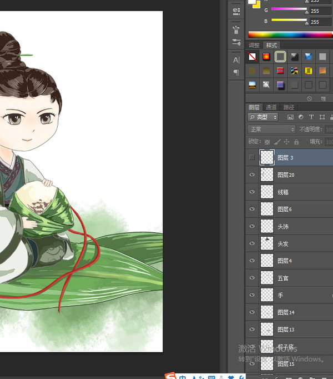Click the G value field showing 255

(320, 11)
